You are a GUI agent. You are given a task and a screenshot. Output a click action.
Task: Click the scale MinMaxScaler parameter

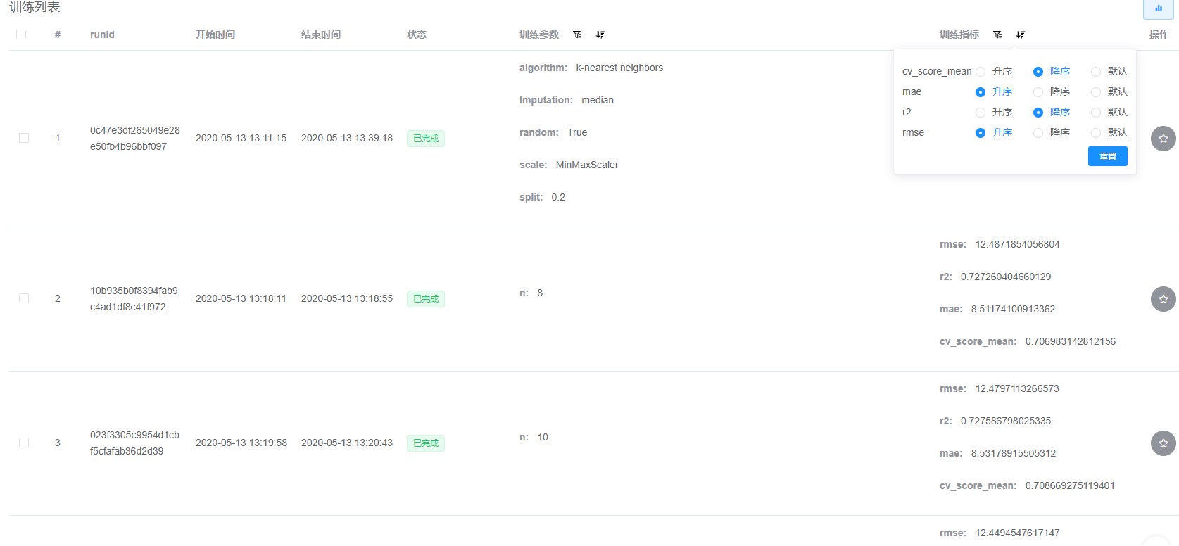pos(569,165)
